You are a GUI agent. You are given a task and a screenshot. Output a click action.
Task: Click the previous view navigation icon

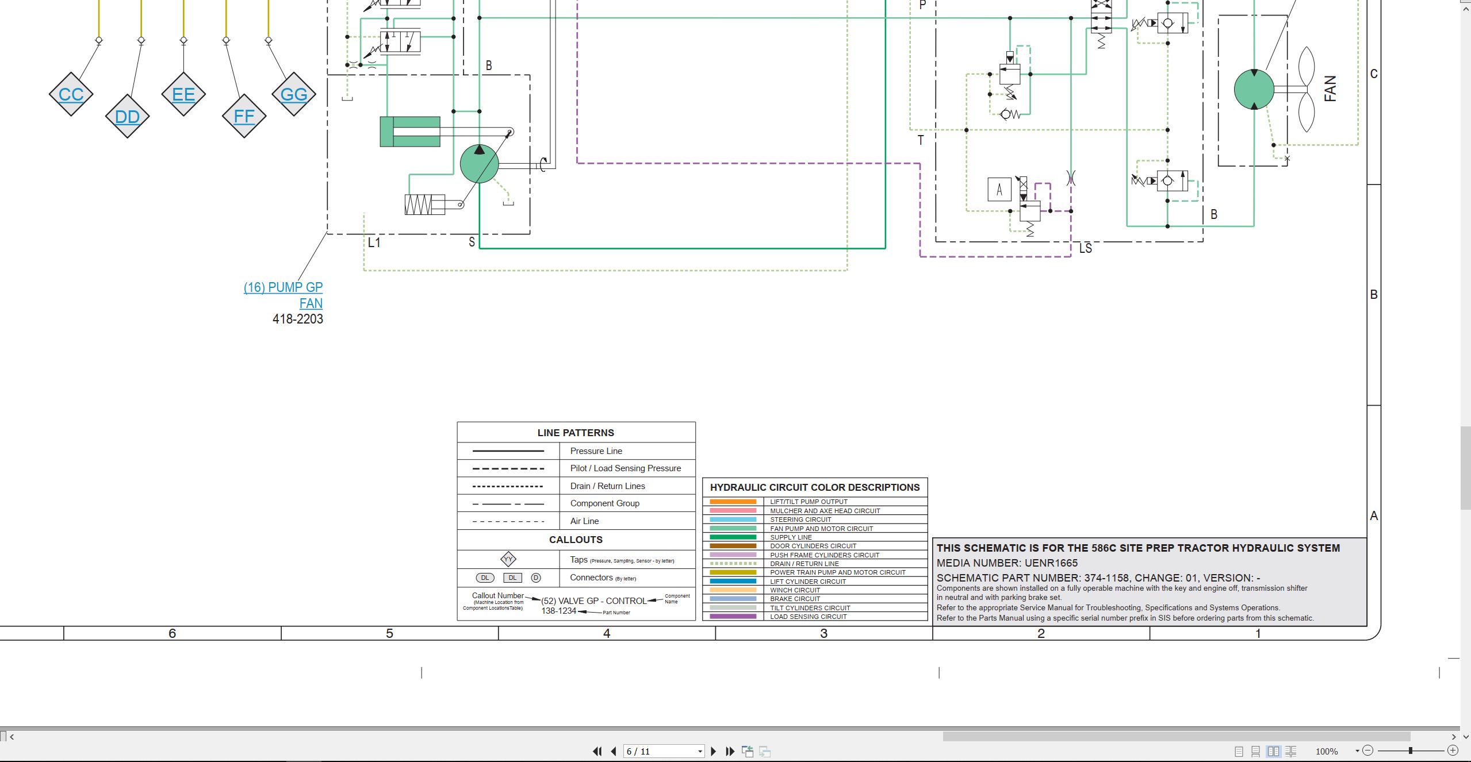(x=748, y=751)
